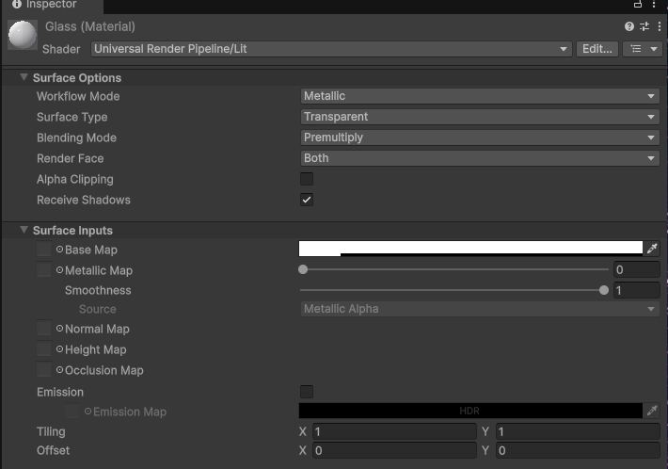Disable the Receive Shadows checkbox
This screenshot has height=469, width=668.
(307, 200)
